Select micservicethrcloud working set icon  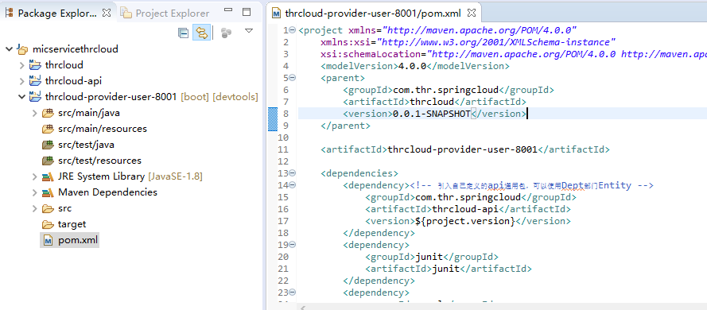coord(22,48)
